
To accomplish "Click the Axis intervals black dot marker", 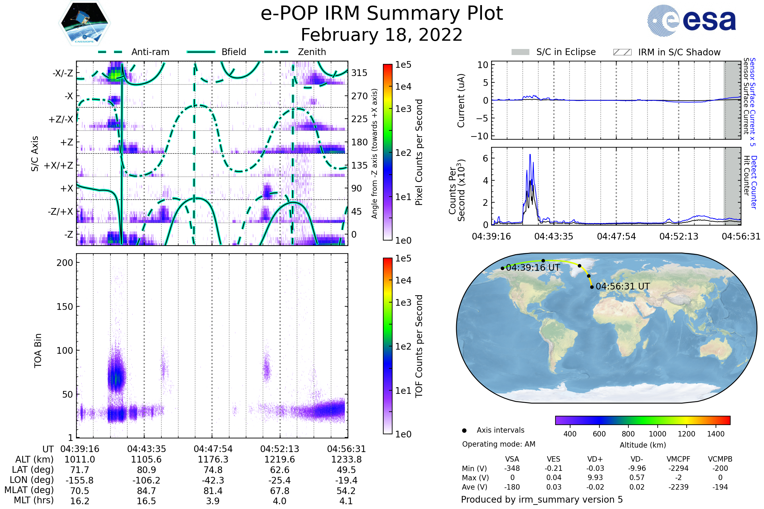I will coord(464,430).
